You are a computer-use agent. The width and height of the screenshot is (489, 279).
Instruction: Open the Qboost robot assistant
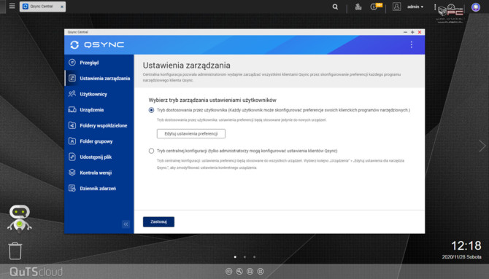[x=19, y=219]
